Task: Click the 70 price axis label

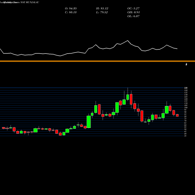Action: point(185,121)
